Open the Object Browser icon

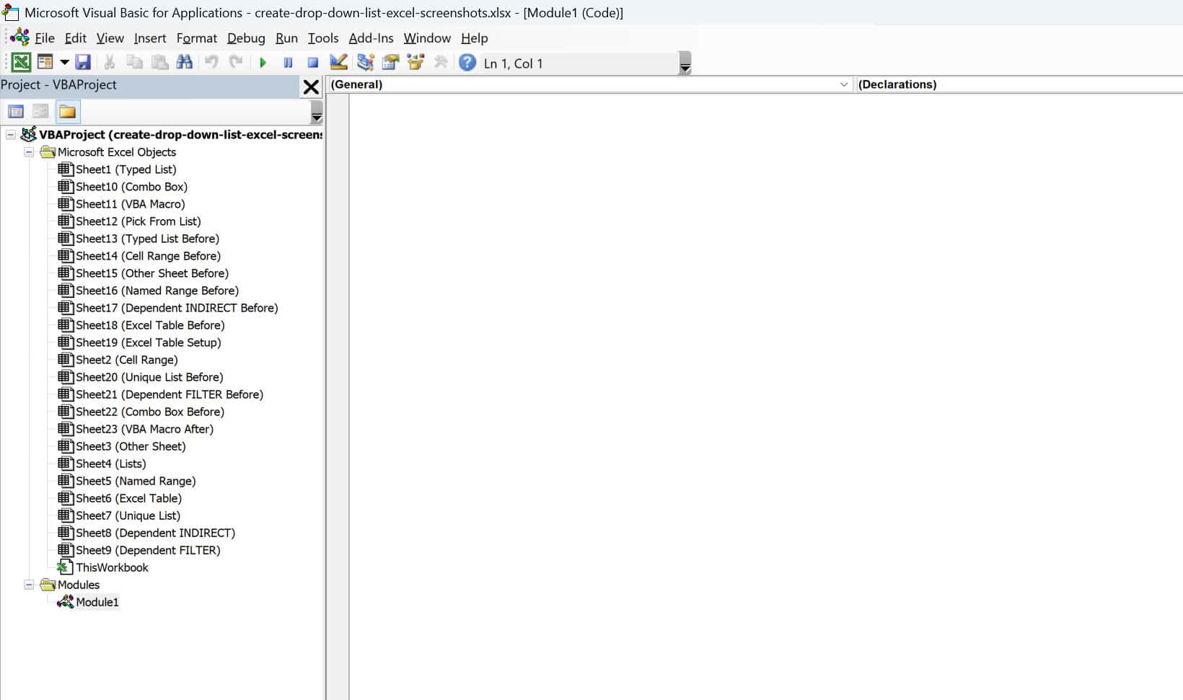[415, 63]
